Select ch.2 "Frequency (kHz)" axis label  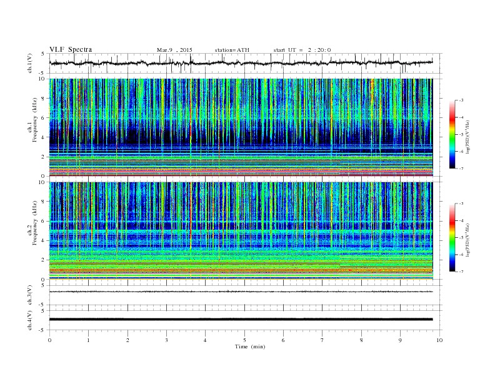click(35, 222)
